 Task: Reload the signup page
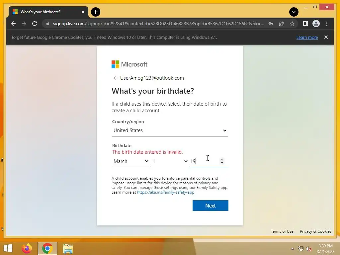pyautogui.click(x=35, y=24)
